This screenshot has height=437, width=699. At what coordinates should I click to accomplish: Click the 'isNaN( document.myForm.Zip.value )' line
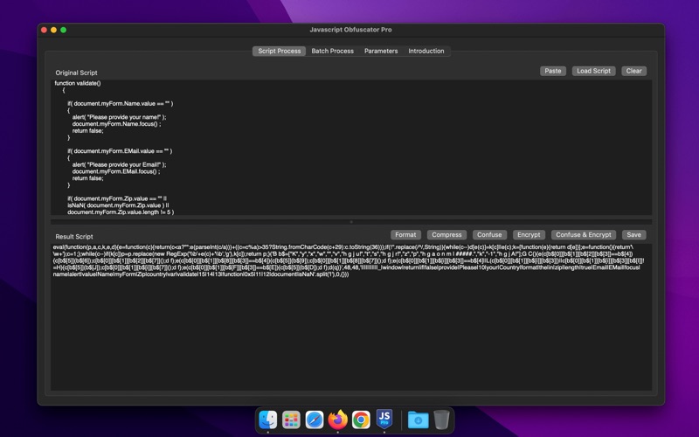[x=118, y=205]
